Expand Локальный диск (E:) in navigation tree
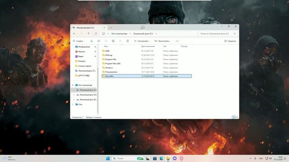Image resolution: width=289 pixels, height=162 pixels. tap(74, 99)
